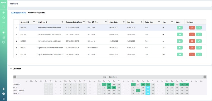The height and width of the screenshot is (101, 212).
Task: Open End Date column filter
Action: tap(142, 22)
